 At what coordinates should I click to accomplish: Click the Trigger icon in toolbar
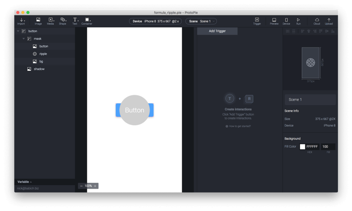coord(257,20)
